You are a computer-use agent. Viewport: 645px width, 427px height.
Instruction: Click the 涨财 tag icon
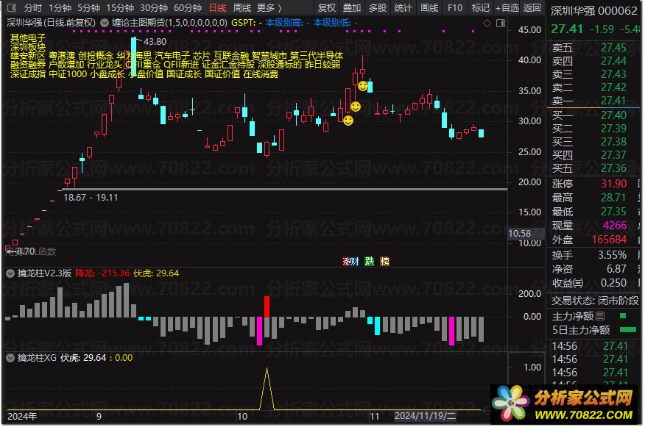pos(350,261)
